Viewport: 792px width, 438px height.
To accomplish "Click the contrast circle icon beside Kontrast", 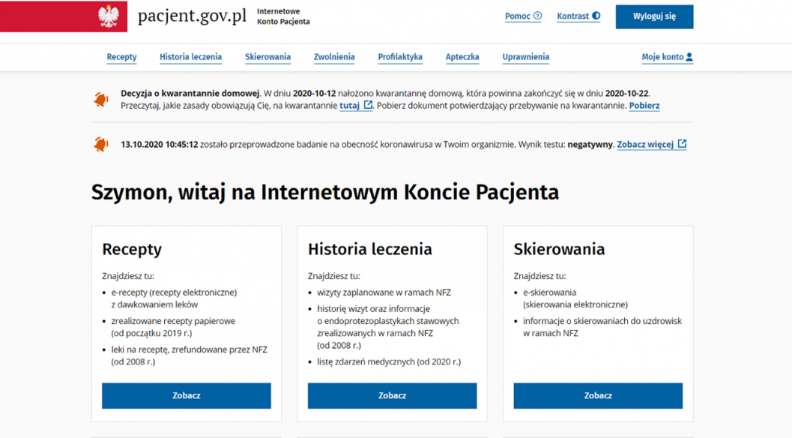I will pos(598,16).
